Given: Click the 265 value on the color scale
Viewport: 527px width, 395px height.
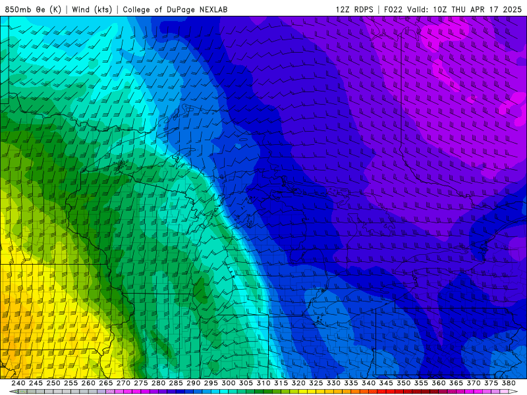Looking at the screenshot, I should pos(106,383).
